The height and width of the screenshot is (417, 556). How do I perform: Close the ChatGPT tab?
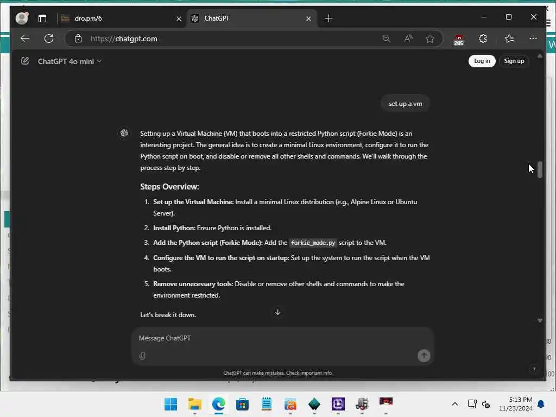308,19
